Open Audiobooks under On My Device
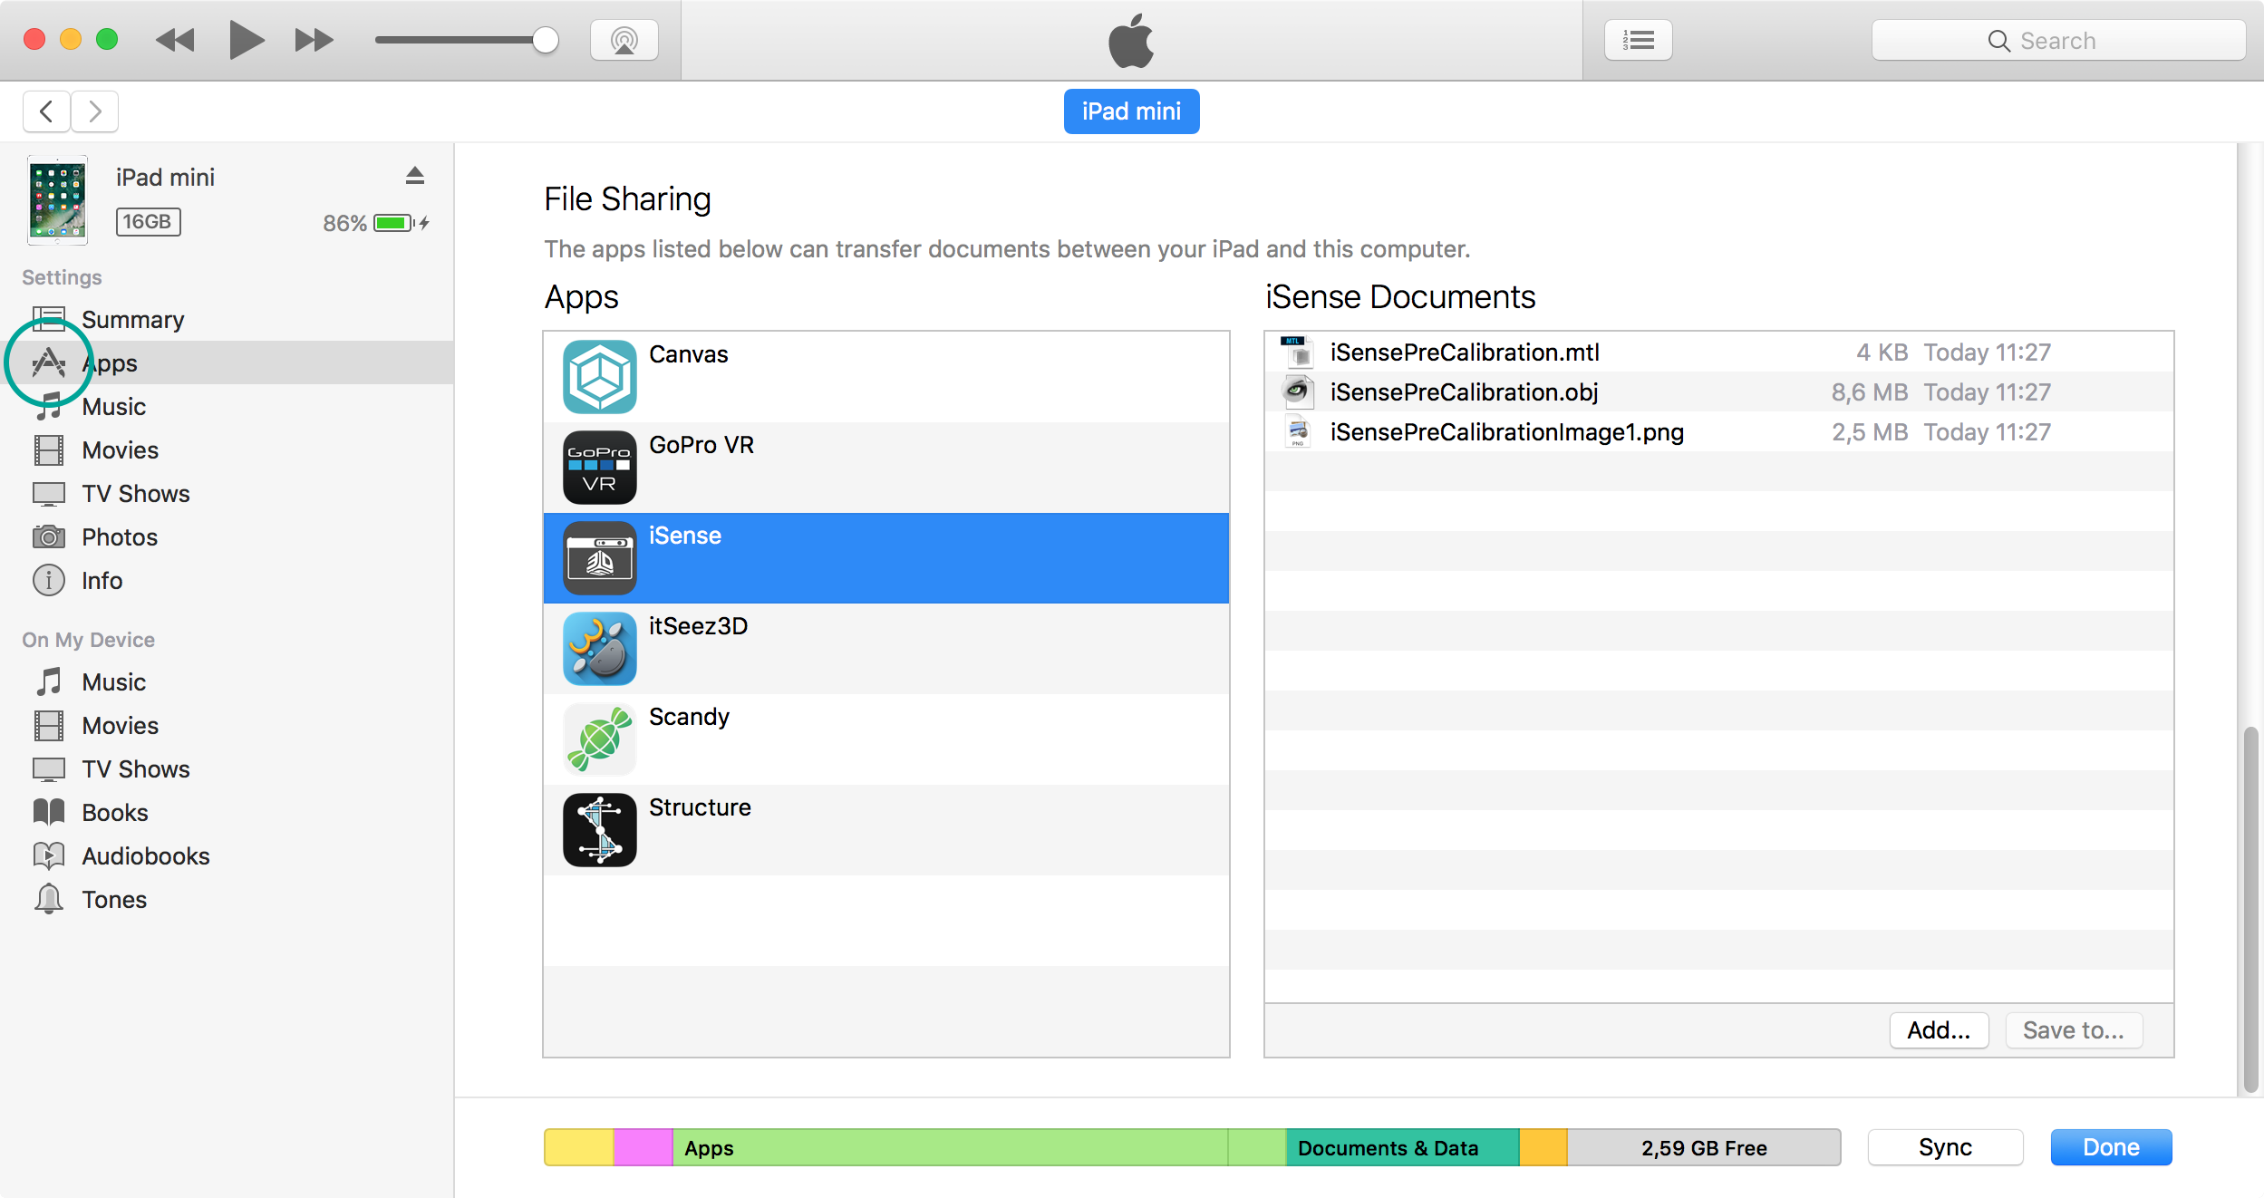This screenshot has height=1198, width=2264. [145, 855]
